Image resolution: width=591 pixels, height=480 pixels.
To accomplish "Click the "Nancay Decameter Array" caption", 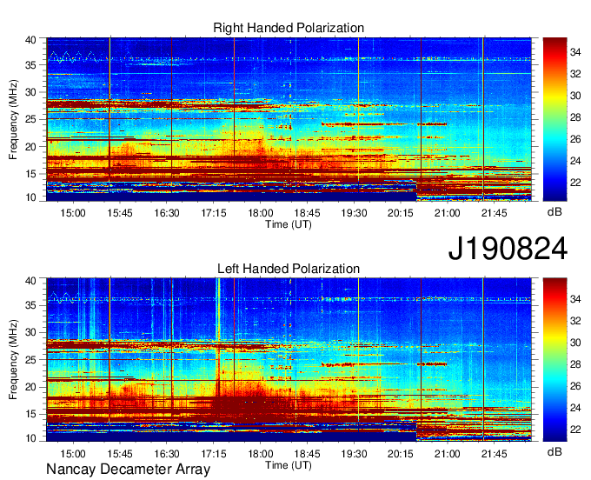I will click(128, 470).
